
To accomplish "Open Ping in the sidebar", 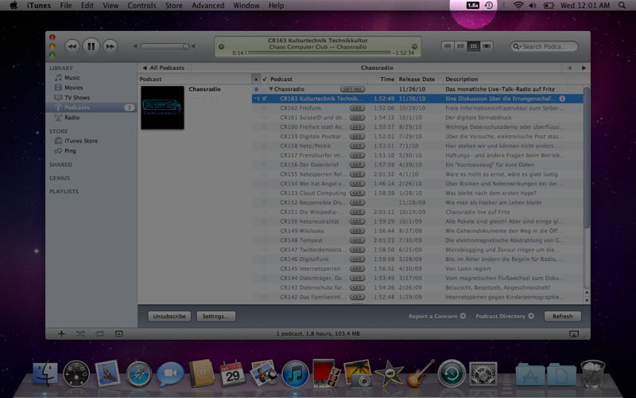I will point(70,150).
